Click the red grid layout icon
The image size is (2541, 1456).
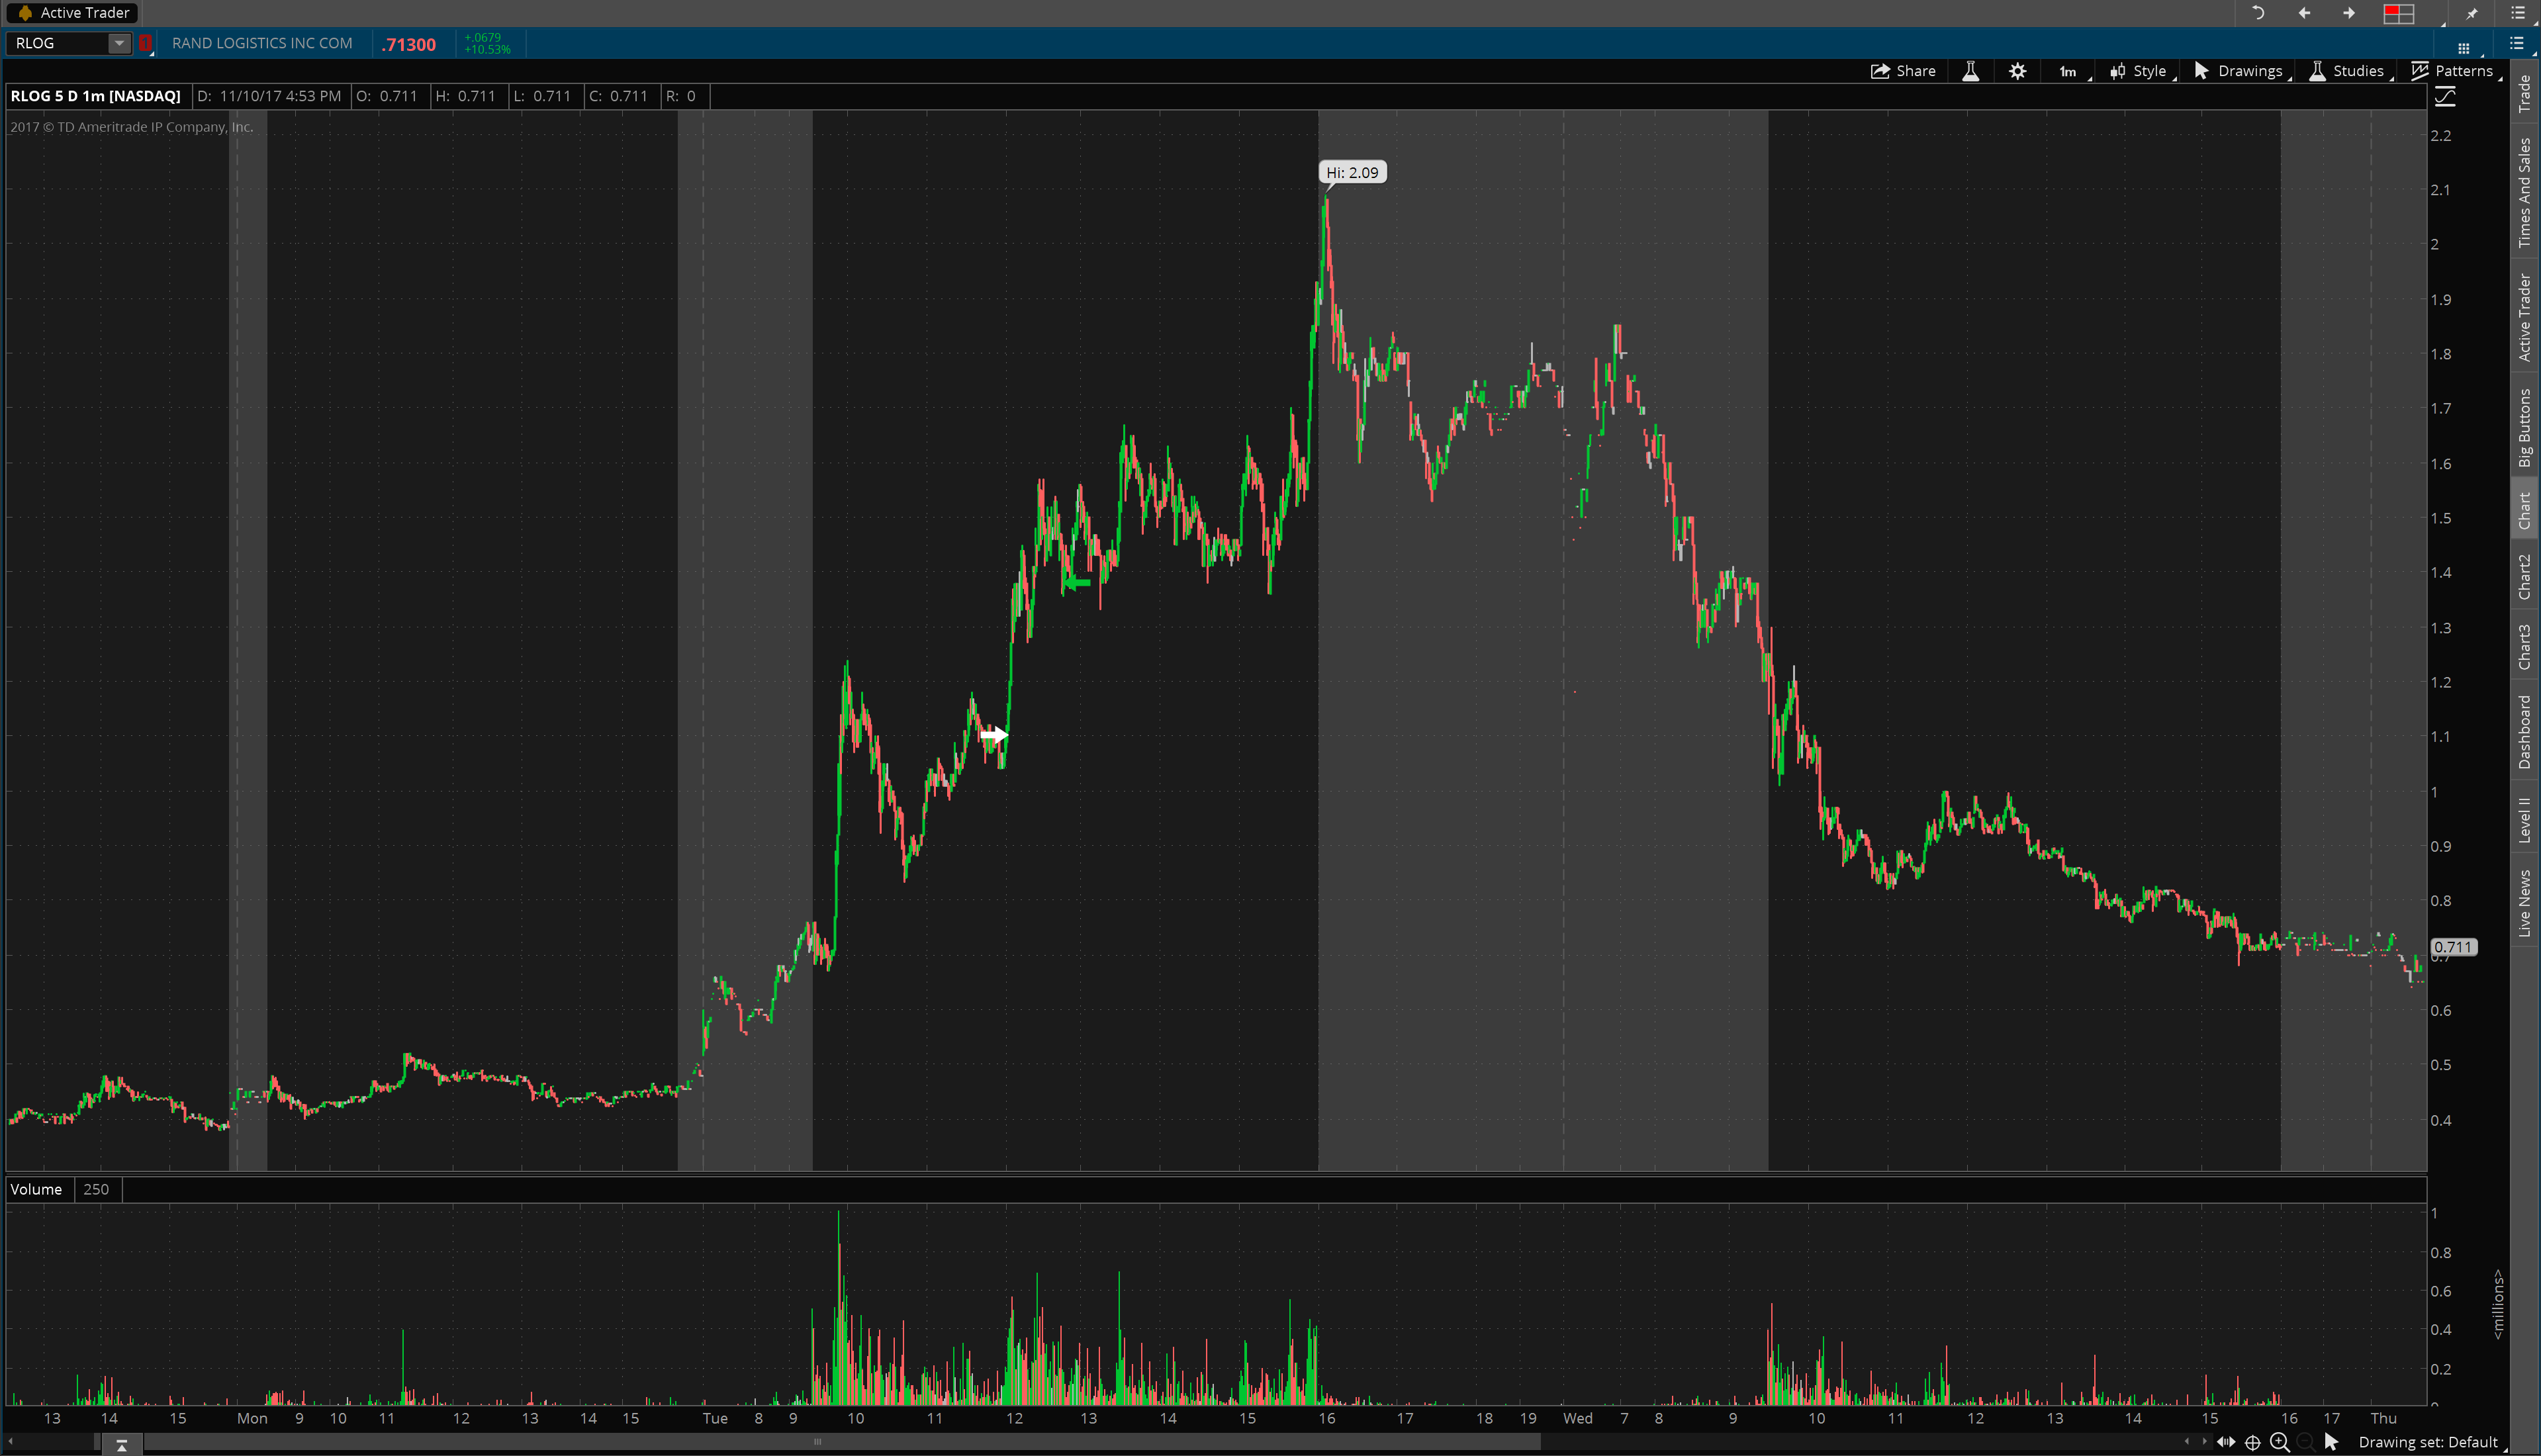[2398, 13]
